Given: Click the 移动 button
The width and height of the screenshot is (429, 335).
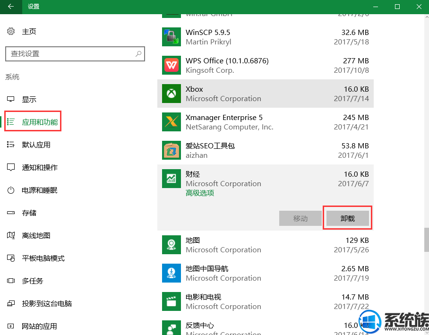Looking at the screenshot, I should (x=300, y=218).
